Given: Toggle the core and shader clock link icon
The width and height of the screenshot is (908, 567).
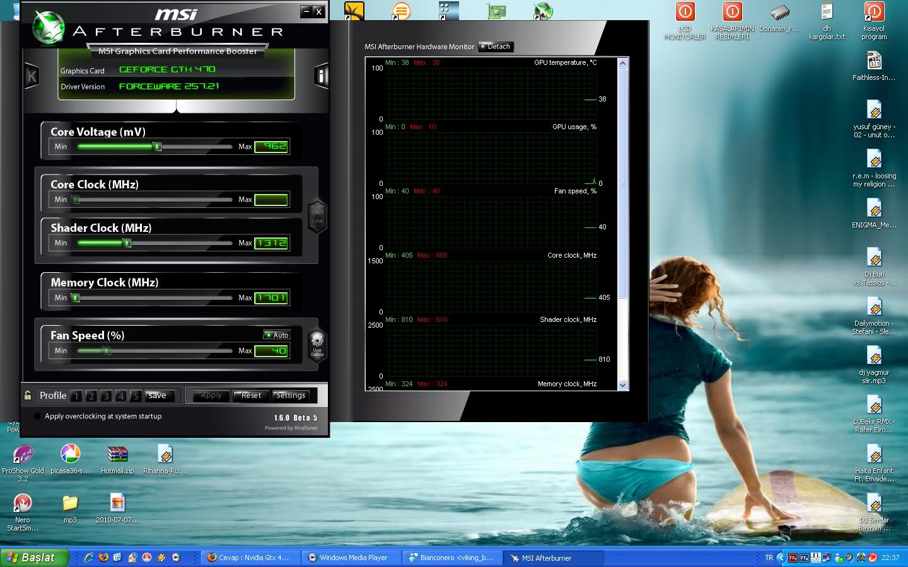Looking at the screenshot, I should 317,216.
